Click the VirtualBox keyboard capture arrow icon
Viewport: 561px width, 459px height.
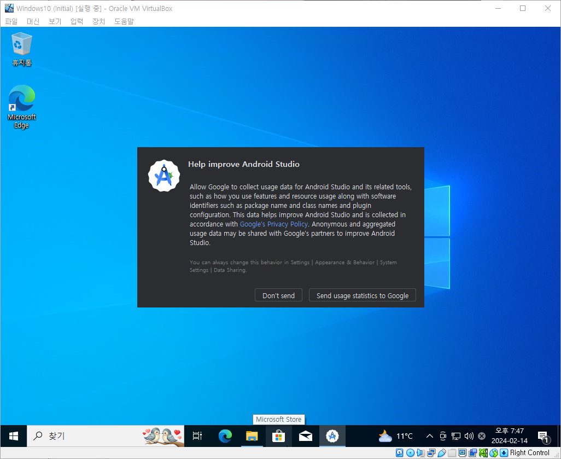click(x=504, y=453)
